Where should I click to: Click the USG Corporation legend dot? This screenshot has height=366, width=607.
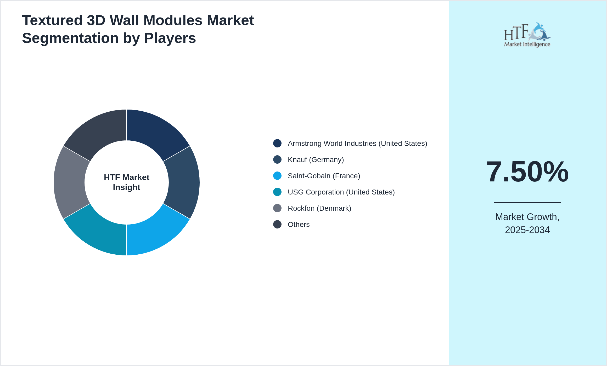pos(277,192)
